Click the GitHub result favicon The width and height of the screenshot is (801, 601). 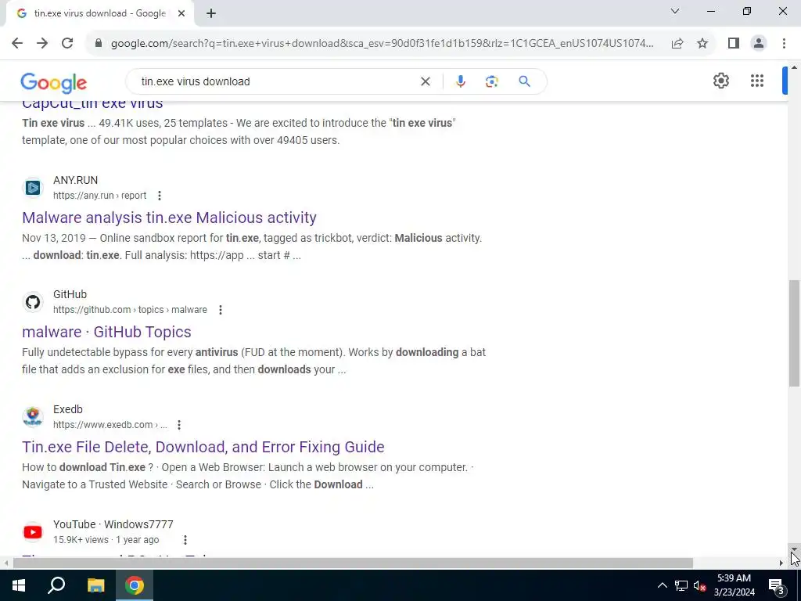coord(33,302)
